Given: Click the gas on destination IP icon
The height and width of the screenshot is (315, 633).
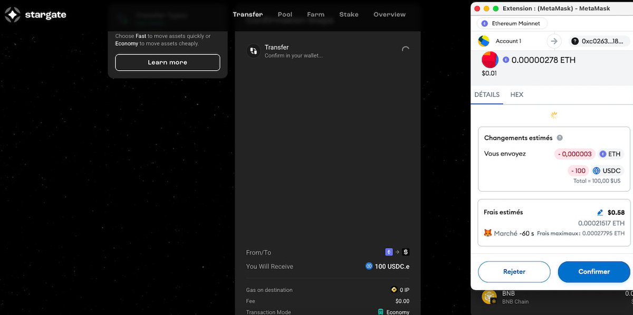Looking at the screenshot, I should 394,290.
